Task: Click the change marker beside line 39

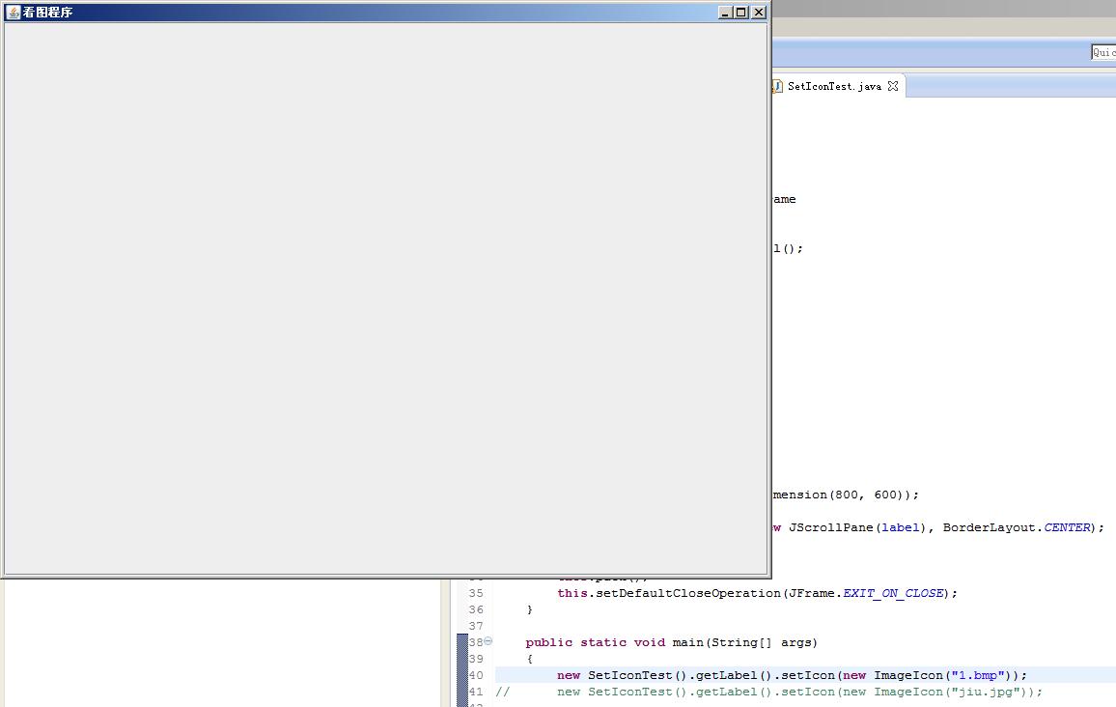Action: tap(462, 659)
